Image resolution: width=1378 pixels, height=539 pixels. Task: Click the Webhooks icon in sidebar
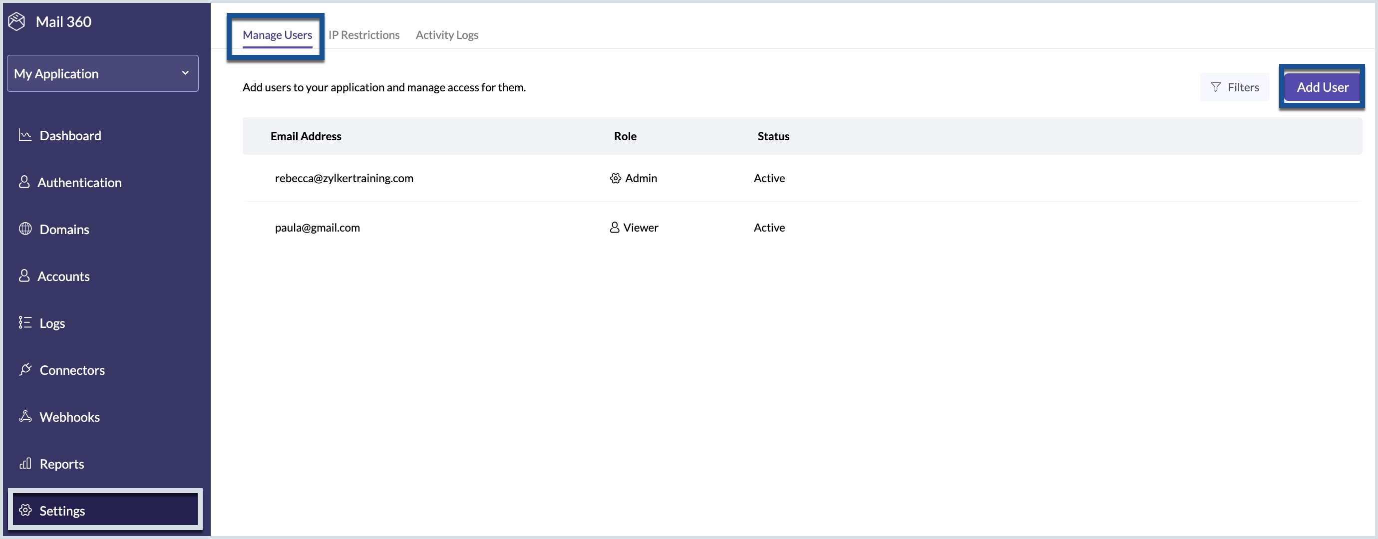click(25, 417)
